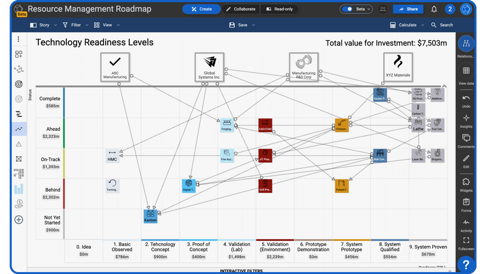
Task: Open the View menu
Action: tap(106, 25)
